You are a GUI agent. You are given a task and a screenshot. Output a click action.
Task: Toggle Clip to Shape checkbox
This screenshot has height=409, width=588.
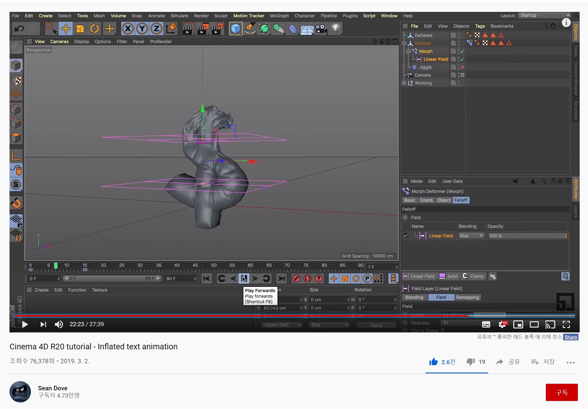(x=443, y=330)
